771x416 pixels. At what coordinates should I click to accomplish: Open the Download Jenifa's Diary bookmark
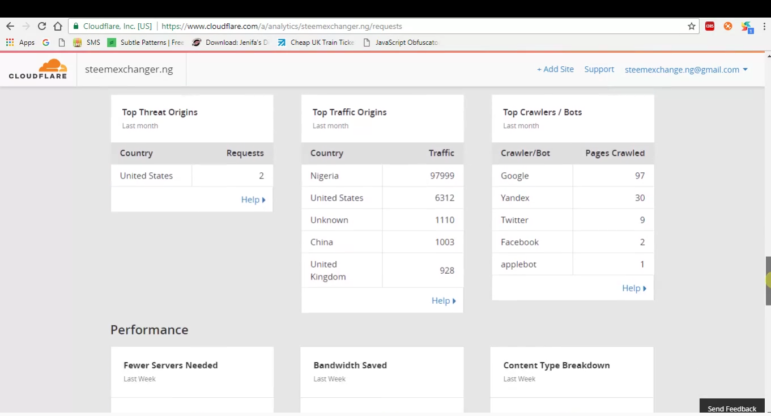231,43
